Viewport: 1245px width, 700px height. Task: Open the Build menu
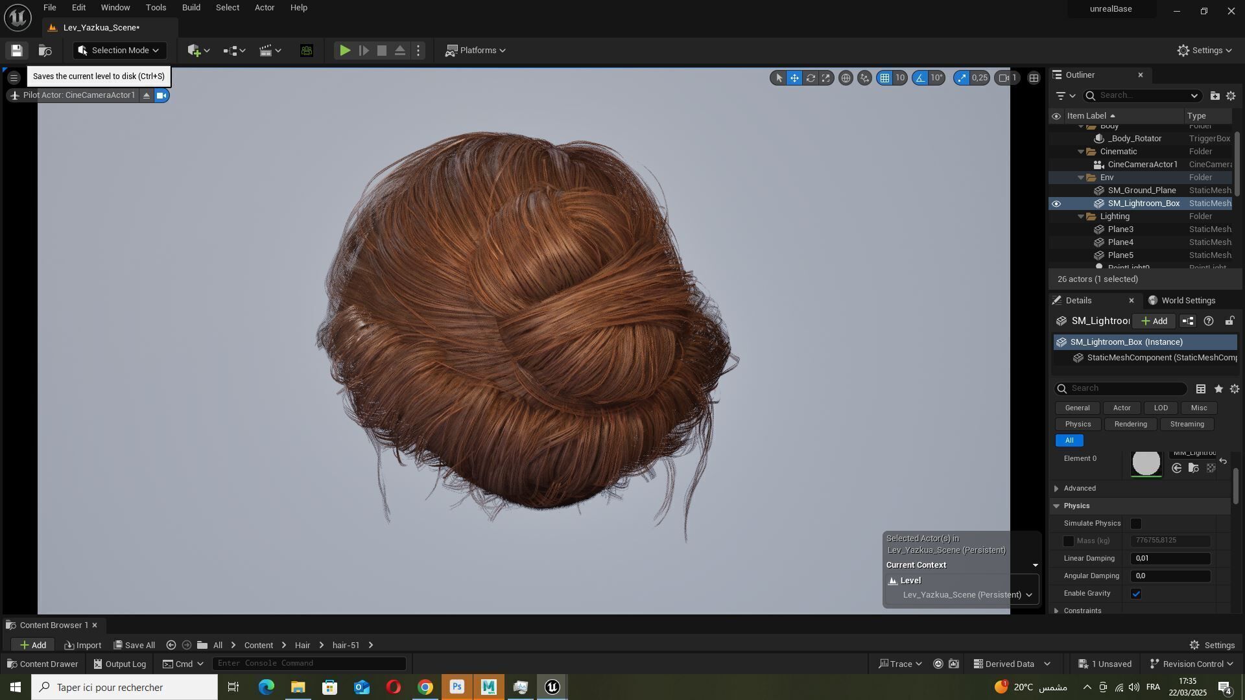click(x=191, y=8)
